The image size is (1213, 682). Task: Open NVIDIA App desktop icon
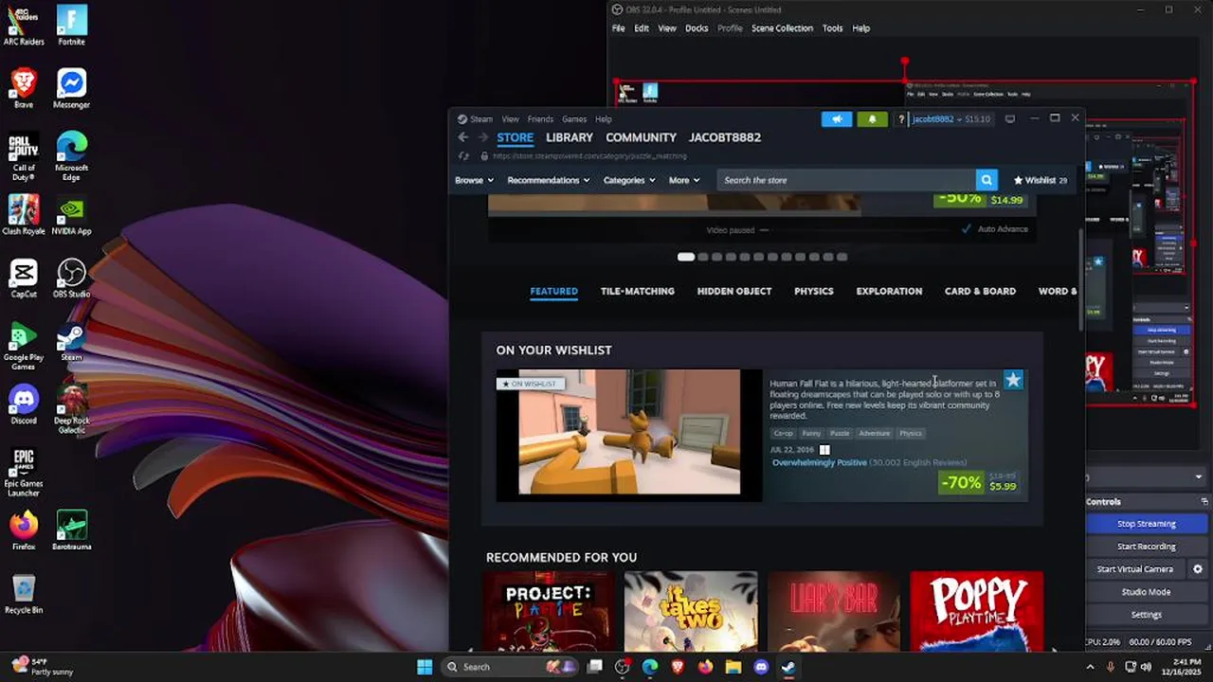(72, 215)
